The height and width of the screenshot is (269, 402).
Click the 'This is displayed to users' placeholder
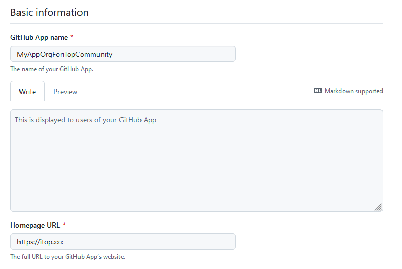click(85, 120)
